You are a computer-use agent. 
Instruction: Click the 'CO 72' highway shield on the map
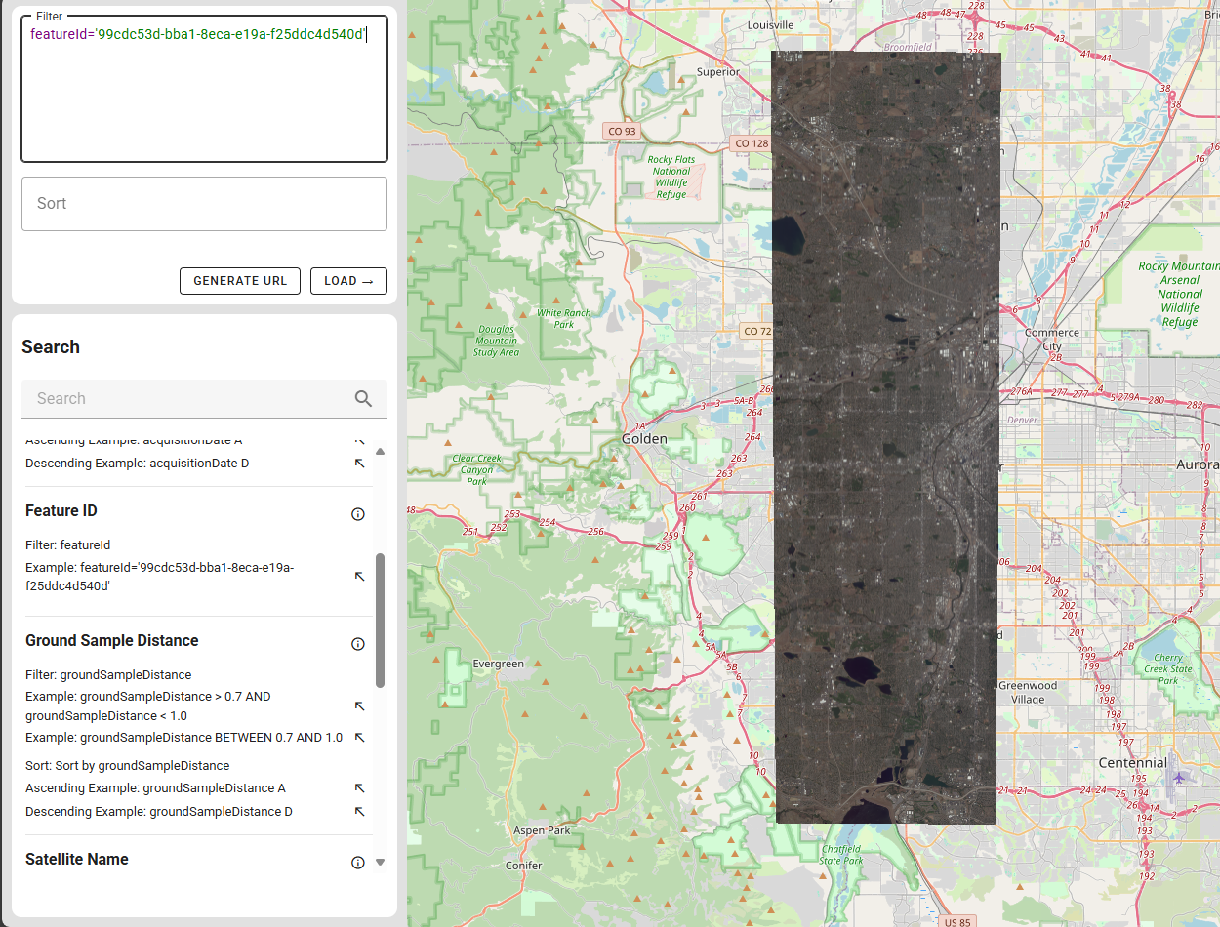757,331
